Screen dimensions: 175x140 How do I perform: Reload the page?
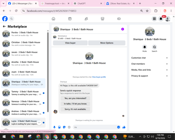click(x=16, y=11)
